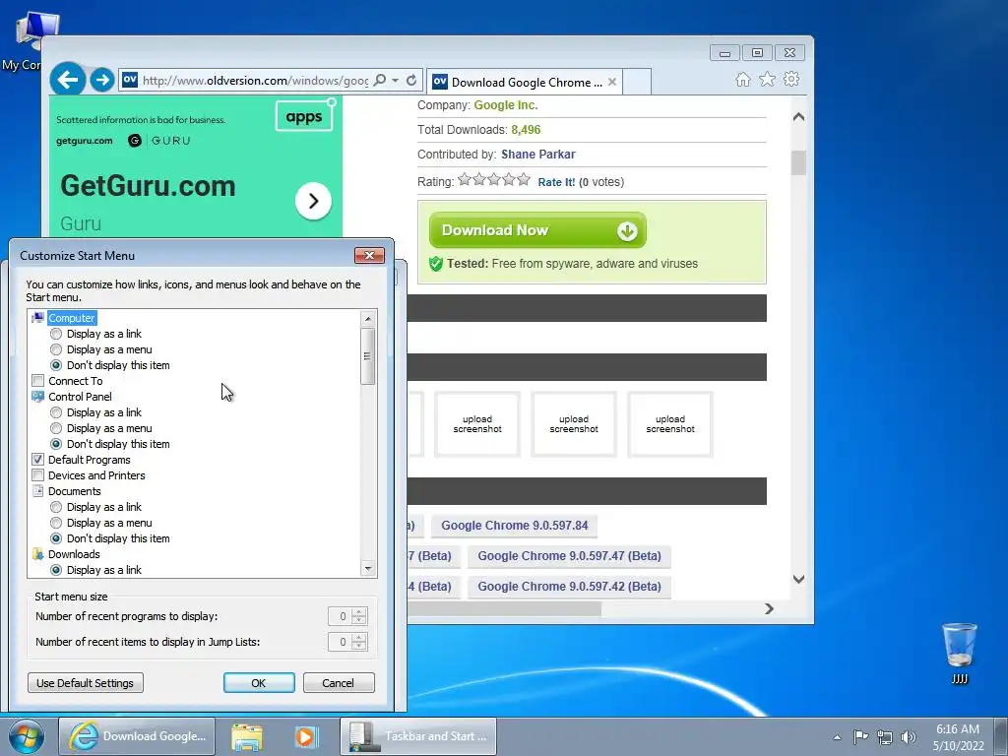The width and height of the screenshot is (1008, 756).
Task: Set Documents to Display as a link
Action: [x=56, y=507]
